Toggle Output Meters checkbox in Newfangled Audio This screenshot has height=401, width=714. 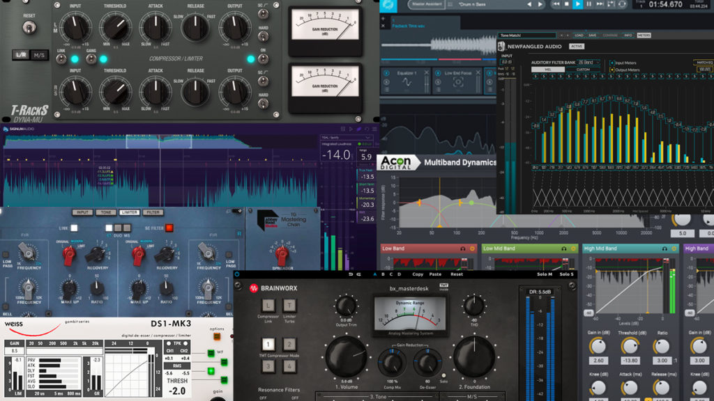[x=612, y=70]
